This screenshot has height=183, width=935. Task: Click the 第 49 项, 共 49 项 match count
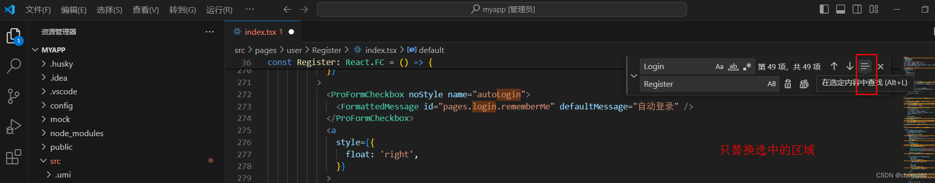pos(789,67)
